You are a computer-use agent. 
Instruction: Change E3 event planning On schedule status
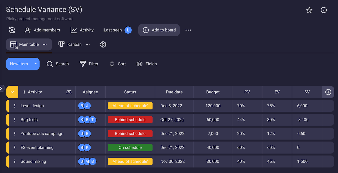point(130,148)
